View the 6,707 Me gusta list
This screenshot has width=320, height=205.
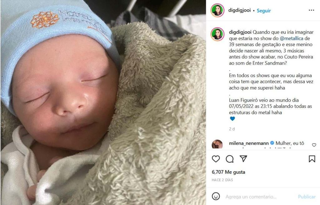pos(228,172)
